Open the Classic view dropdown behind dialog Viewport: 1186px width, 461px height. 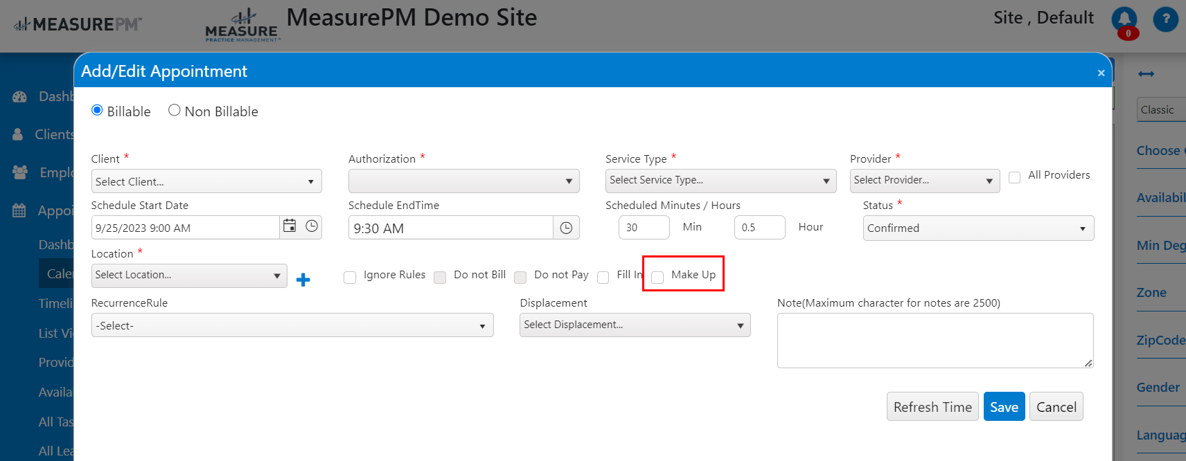tap(1161, 109)
